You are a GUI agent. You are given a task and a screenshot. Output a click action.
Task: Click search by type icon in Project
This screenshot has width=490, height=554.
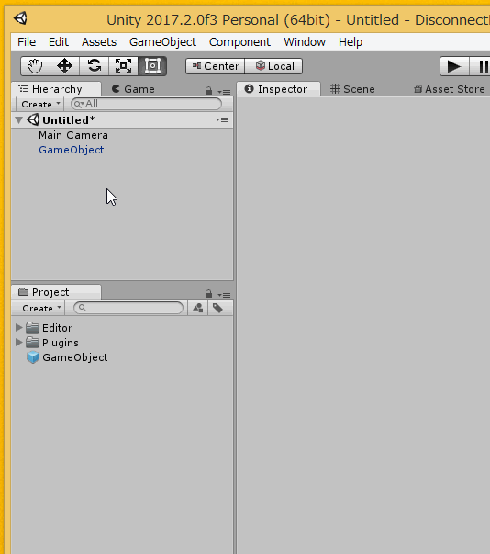(x=198, y=308)
